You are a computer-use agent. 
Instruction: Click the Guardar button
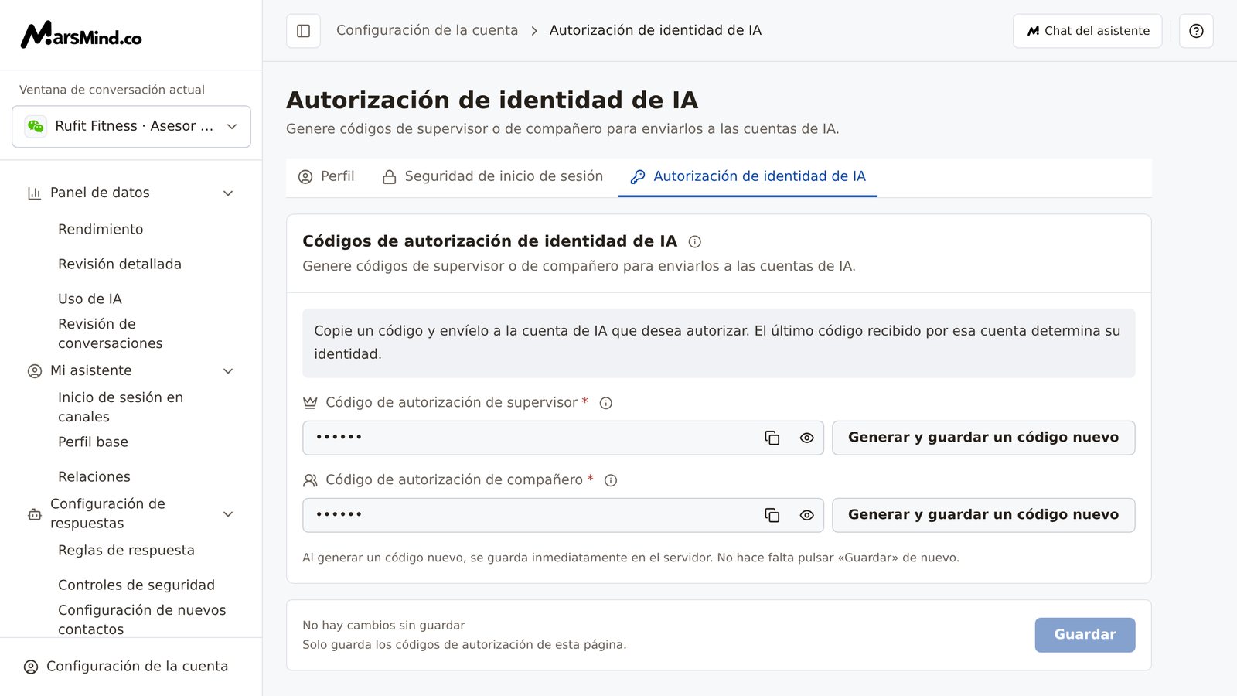pyautogui.click(x=1085, y=635)
